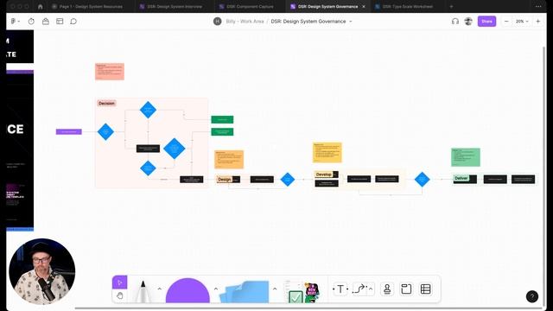Click the Share button
This screenshot has width=553, height=311.
pyautogui.click(x=486, y=21)
